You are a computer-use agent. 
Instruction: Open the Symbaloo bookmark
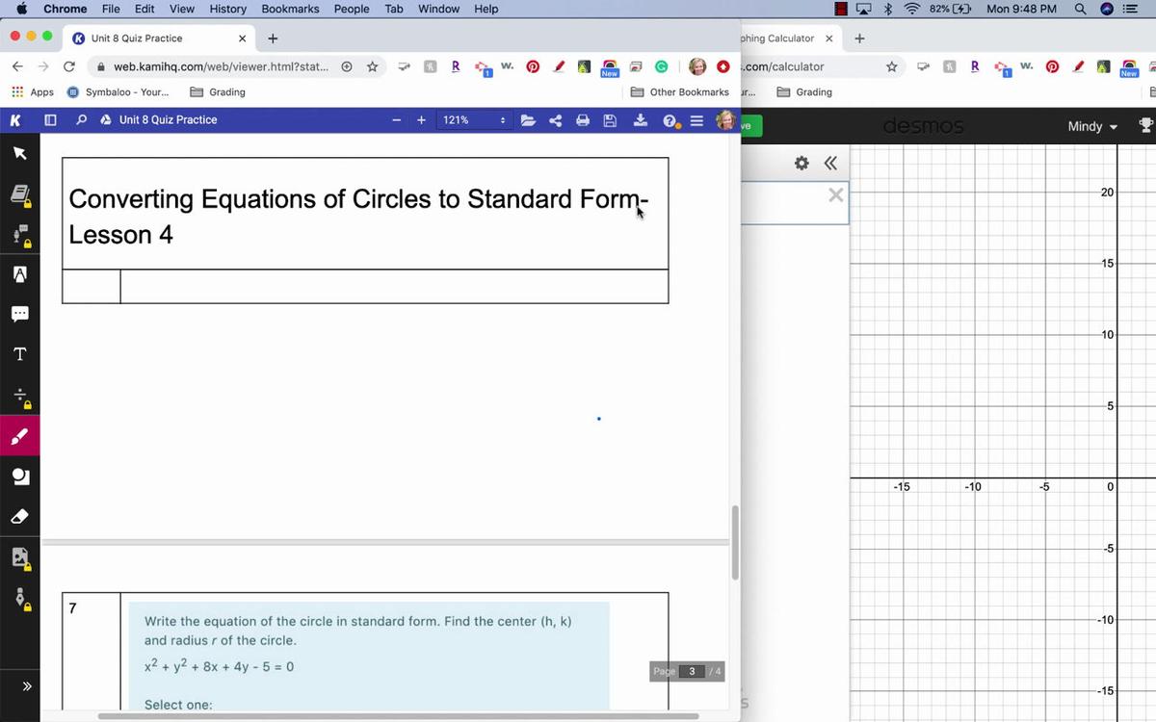point(118,92)
